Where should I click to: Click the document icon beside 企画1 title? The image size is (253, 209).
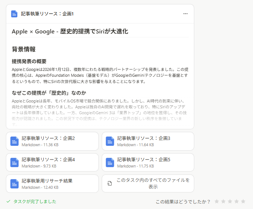[14, 14]
